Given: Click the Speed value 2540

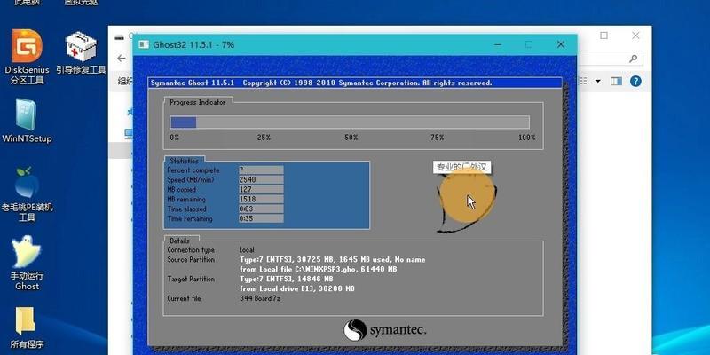Looking at the screenshot, I should (261, 180).
